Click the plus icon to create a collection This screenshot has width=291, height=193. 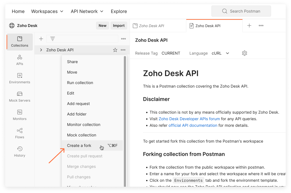(x=41, y=39)
